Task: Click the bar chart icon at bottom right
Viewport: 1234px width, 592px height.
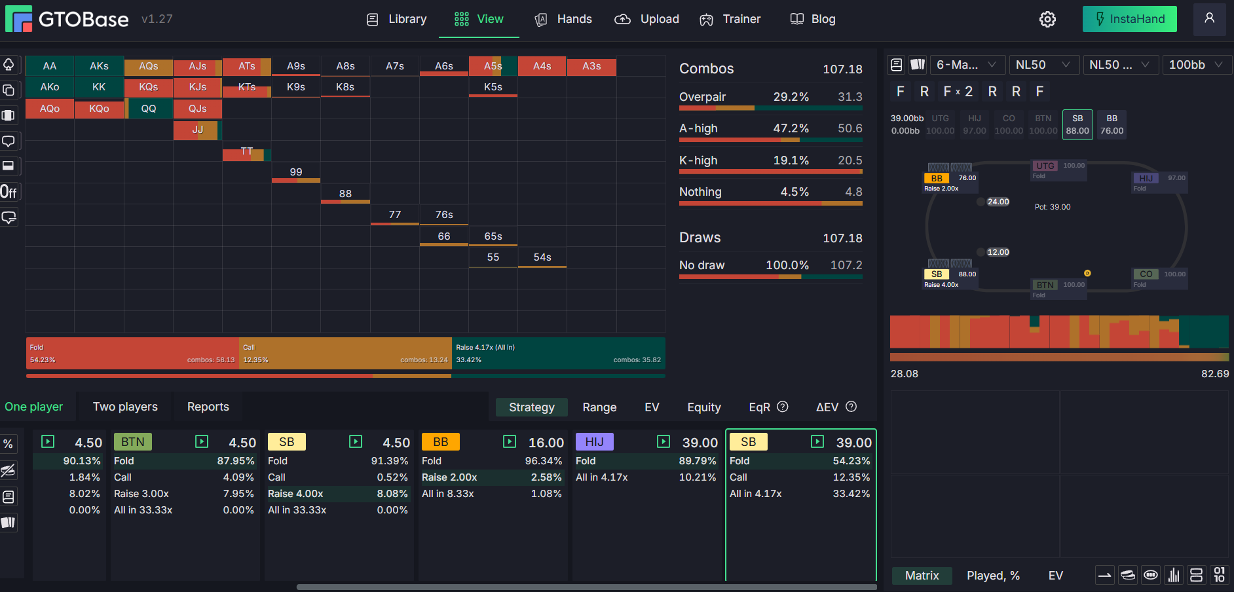Action: 1174,575
